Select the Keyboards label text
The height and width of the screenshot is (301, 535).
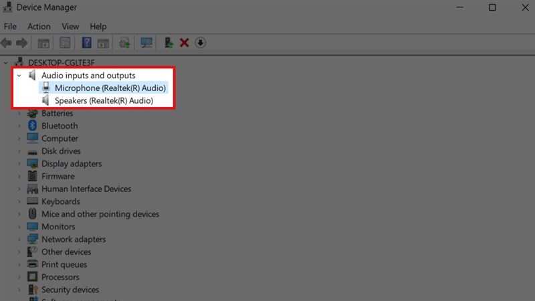click(61, 202)
